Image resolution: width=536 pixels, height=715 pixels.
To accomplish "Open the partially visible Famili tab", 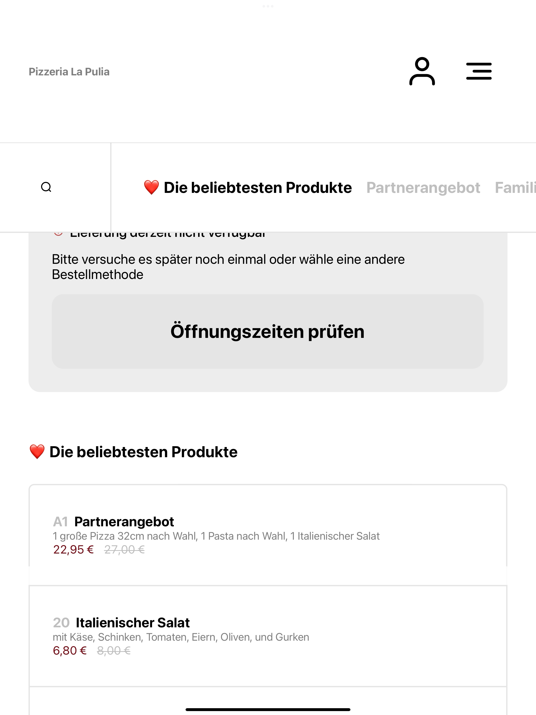I will click(x=515, y=187).
